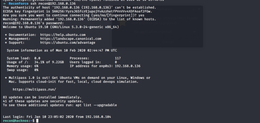The width and height of the screenshot is (260, 123).
Task: Open the https://landscape.canonical.com link
Action: click(71, 39)
